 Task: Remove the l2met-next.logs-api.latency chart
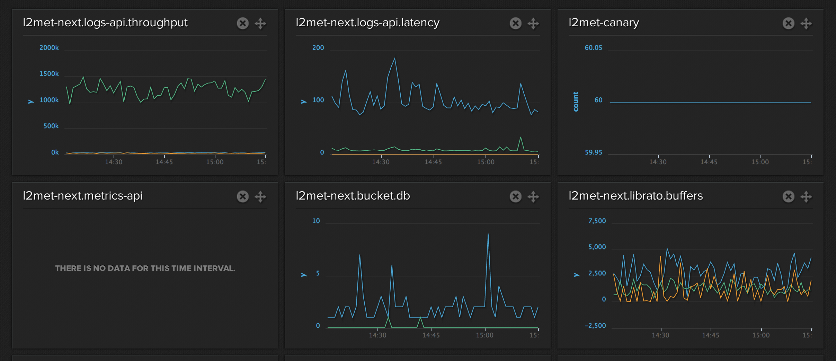click(515, 23)
